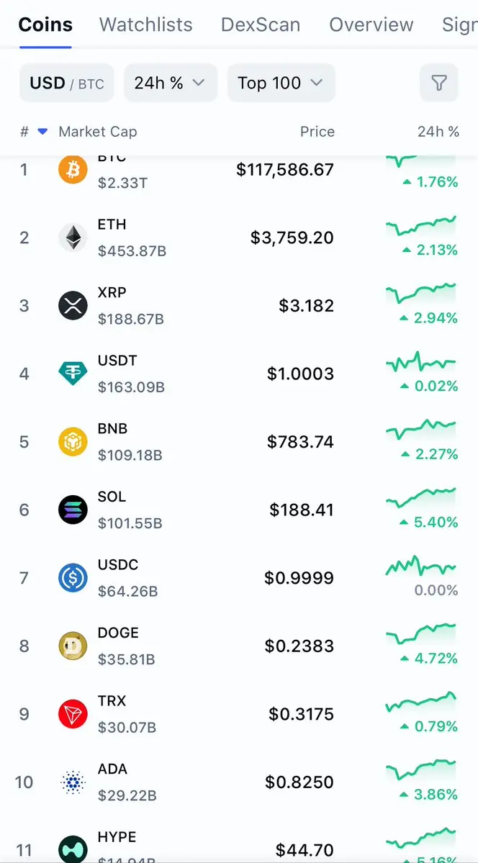Sort by Market Cap column header

point(97,132)
